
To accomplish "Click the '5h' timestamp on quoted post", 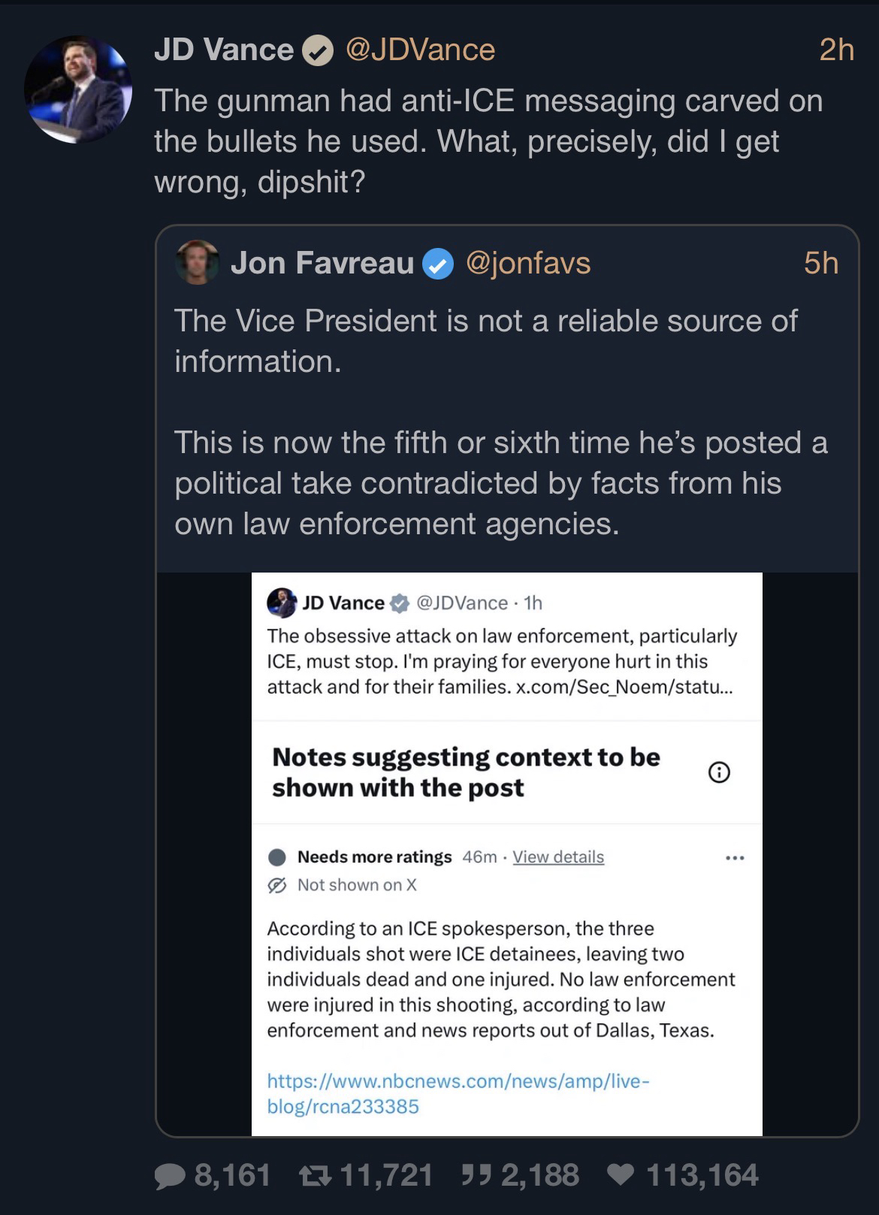I will pyautogui.click(x=820, y=263).
